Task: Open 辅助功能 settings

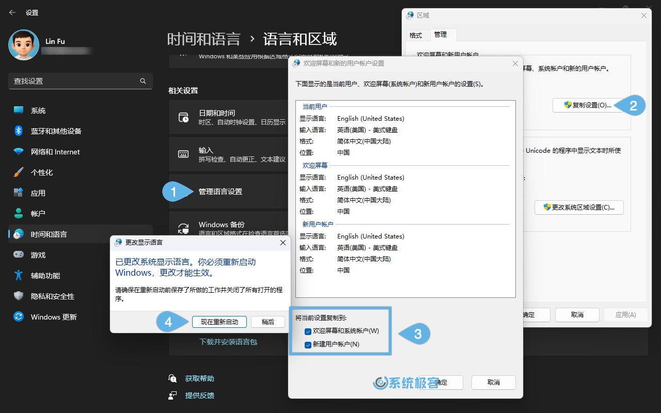Action: [81, 276]
